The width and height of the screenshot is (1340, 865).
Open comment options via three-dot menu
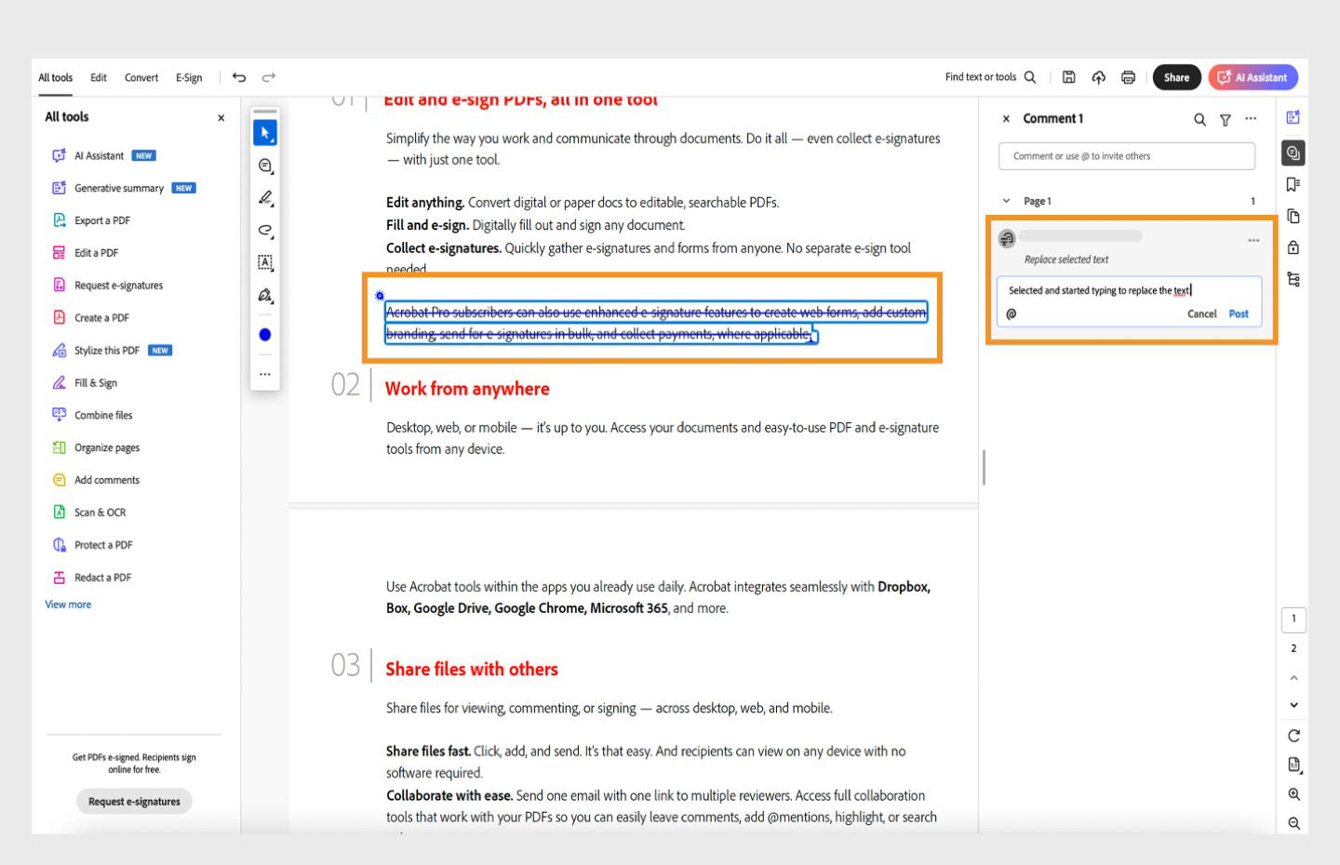[x=1253, y=239]
